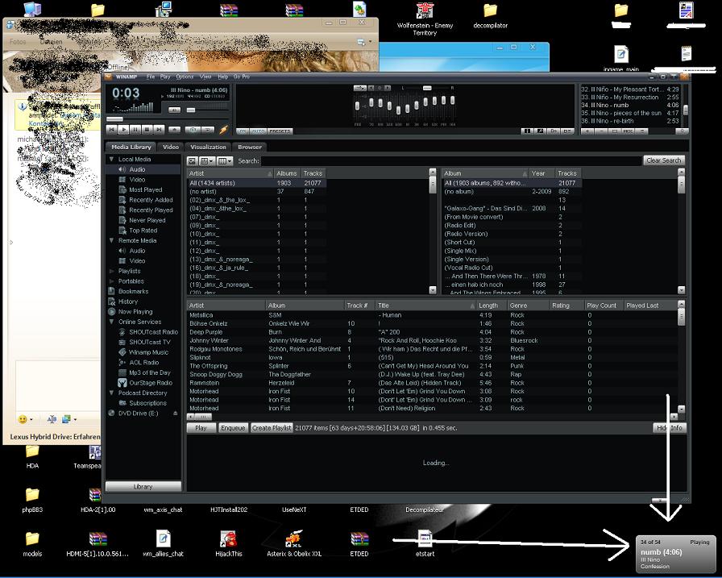Click the Create Playlist button
The height and width of the screenshot is (578, 722).
(x=271, y=428)
